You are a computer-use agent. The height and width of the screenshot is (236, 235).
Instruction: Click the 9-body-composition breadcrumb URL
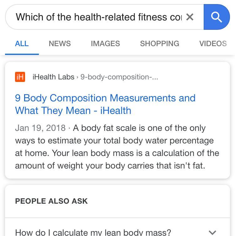point(119,77)
